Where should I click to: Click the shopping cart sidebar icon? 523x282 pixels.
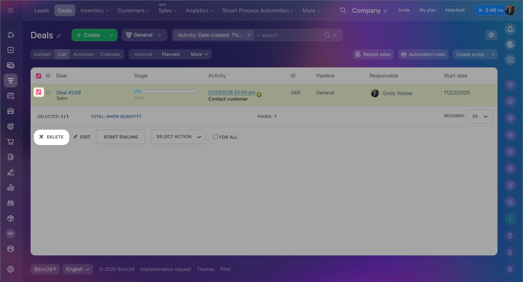(11, 142)
